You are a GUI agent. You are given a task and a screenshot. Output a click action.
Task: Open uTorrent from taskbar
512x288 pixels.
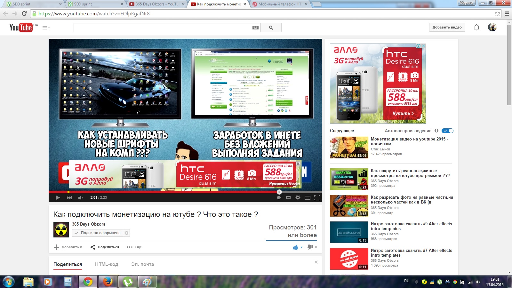tap(128, 282)
